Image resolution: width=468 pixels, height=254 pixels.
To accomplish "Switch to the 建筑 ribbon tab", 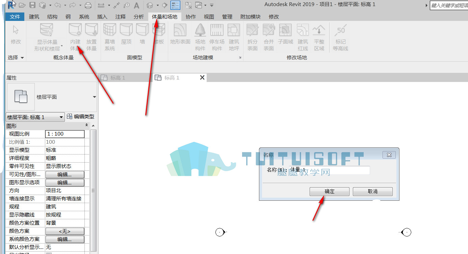I will [34, 17].
